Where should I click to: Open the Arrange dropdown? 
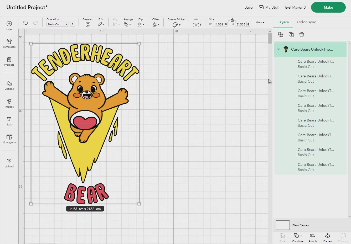click(127, 24)
